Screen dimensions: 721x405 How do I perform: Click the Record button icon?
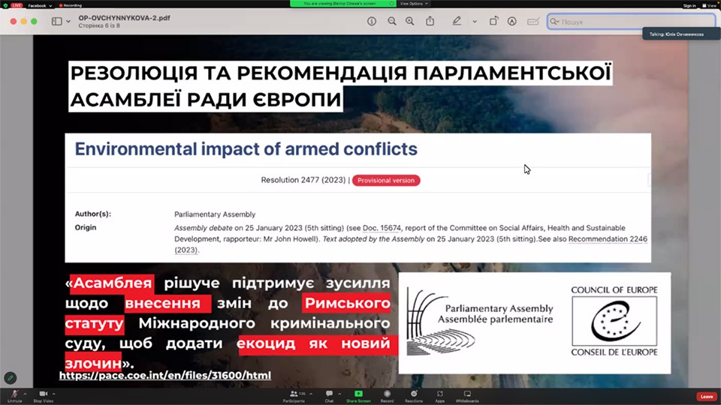[387, 394]
